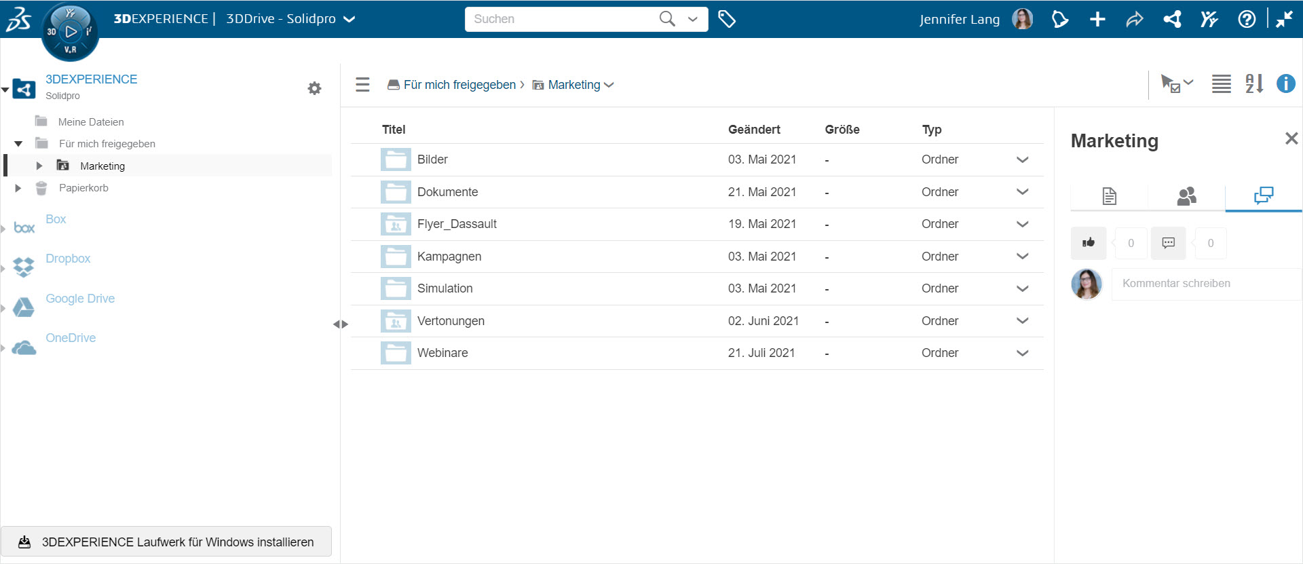Open the Flyer_Dassault folder
The height and width of the screenshot is (564, 1303).
[457, 224]
